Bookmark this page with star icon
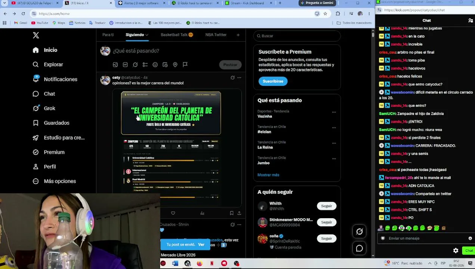Viewport: 475px width, 269px height. point(325,14)
